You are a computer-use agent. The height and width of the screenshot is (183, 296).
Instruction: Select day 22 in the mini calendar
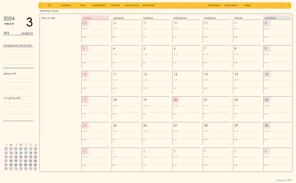[31, 161]
